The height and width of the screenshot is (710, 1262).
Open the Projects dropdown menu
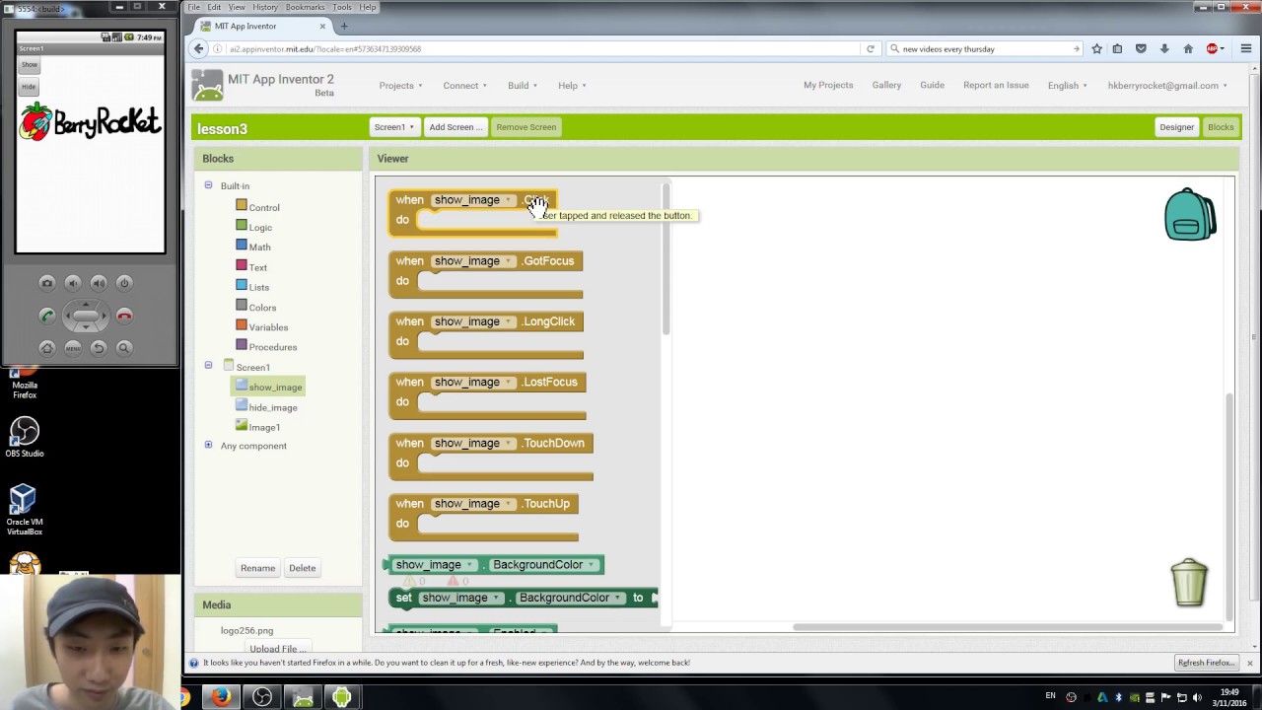click(400, 85)
